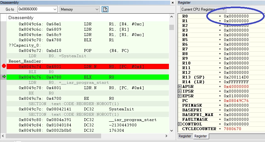The width and height of the screenshot is (265, 142).
Task: Open the Current CPU Registers dropdown
Action: tap(224, 9)
